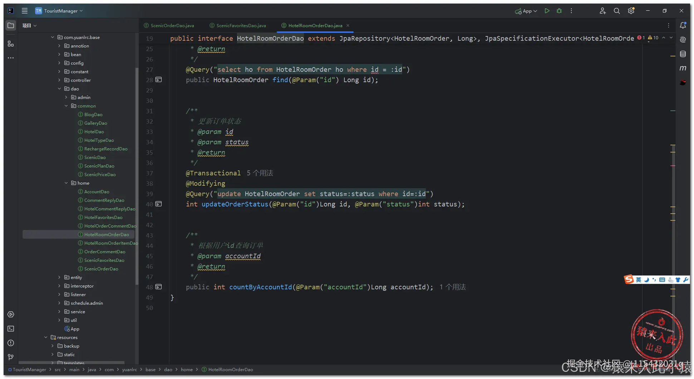Image resolution: width=694 pixels, height=379 pixels.
Task: Open Search Everywhere magnifier
Action: (617, 11)
